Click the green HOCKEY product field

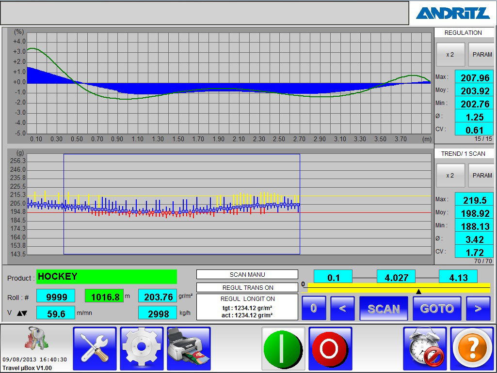point(106,277)
